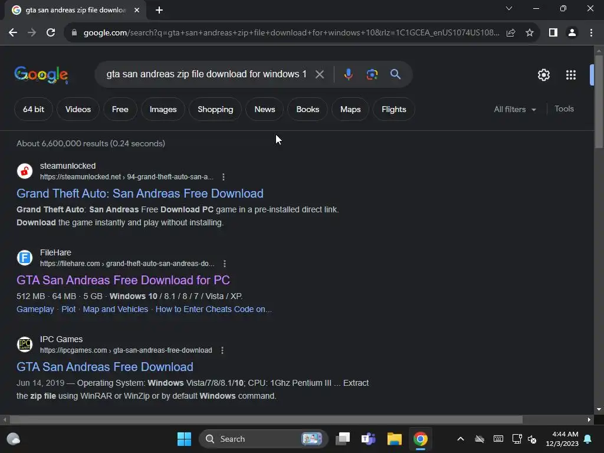604x453 pixels.
Task: Open the Chrome side panel
Action: pos(553,33)
